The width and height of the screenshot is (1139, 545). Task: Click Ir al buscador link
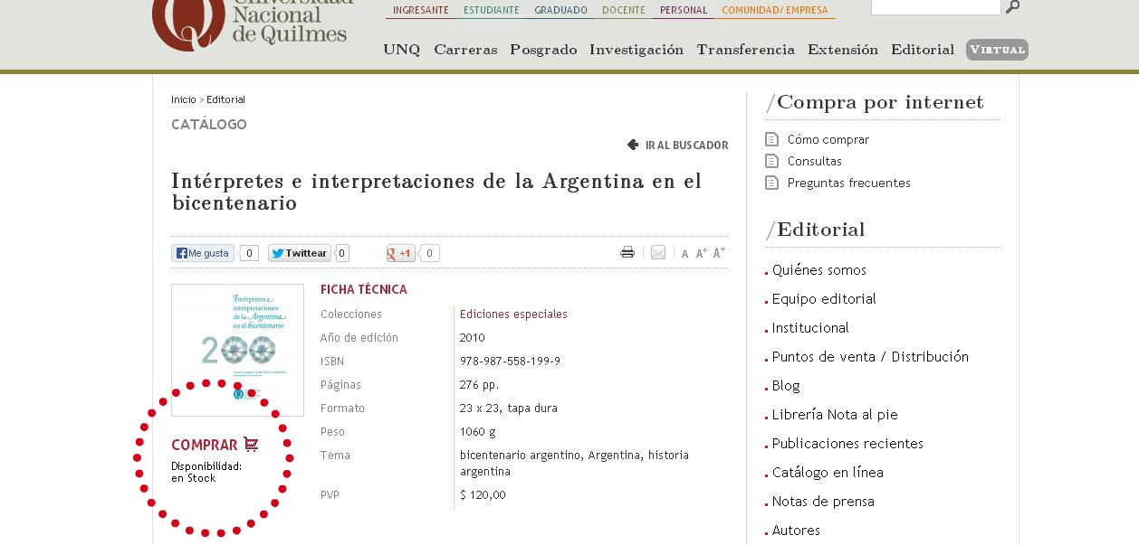(x=686, y=145)
